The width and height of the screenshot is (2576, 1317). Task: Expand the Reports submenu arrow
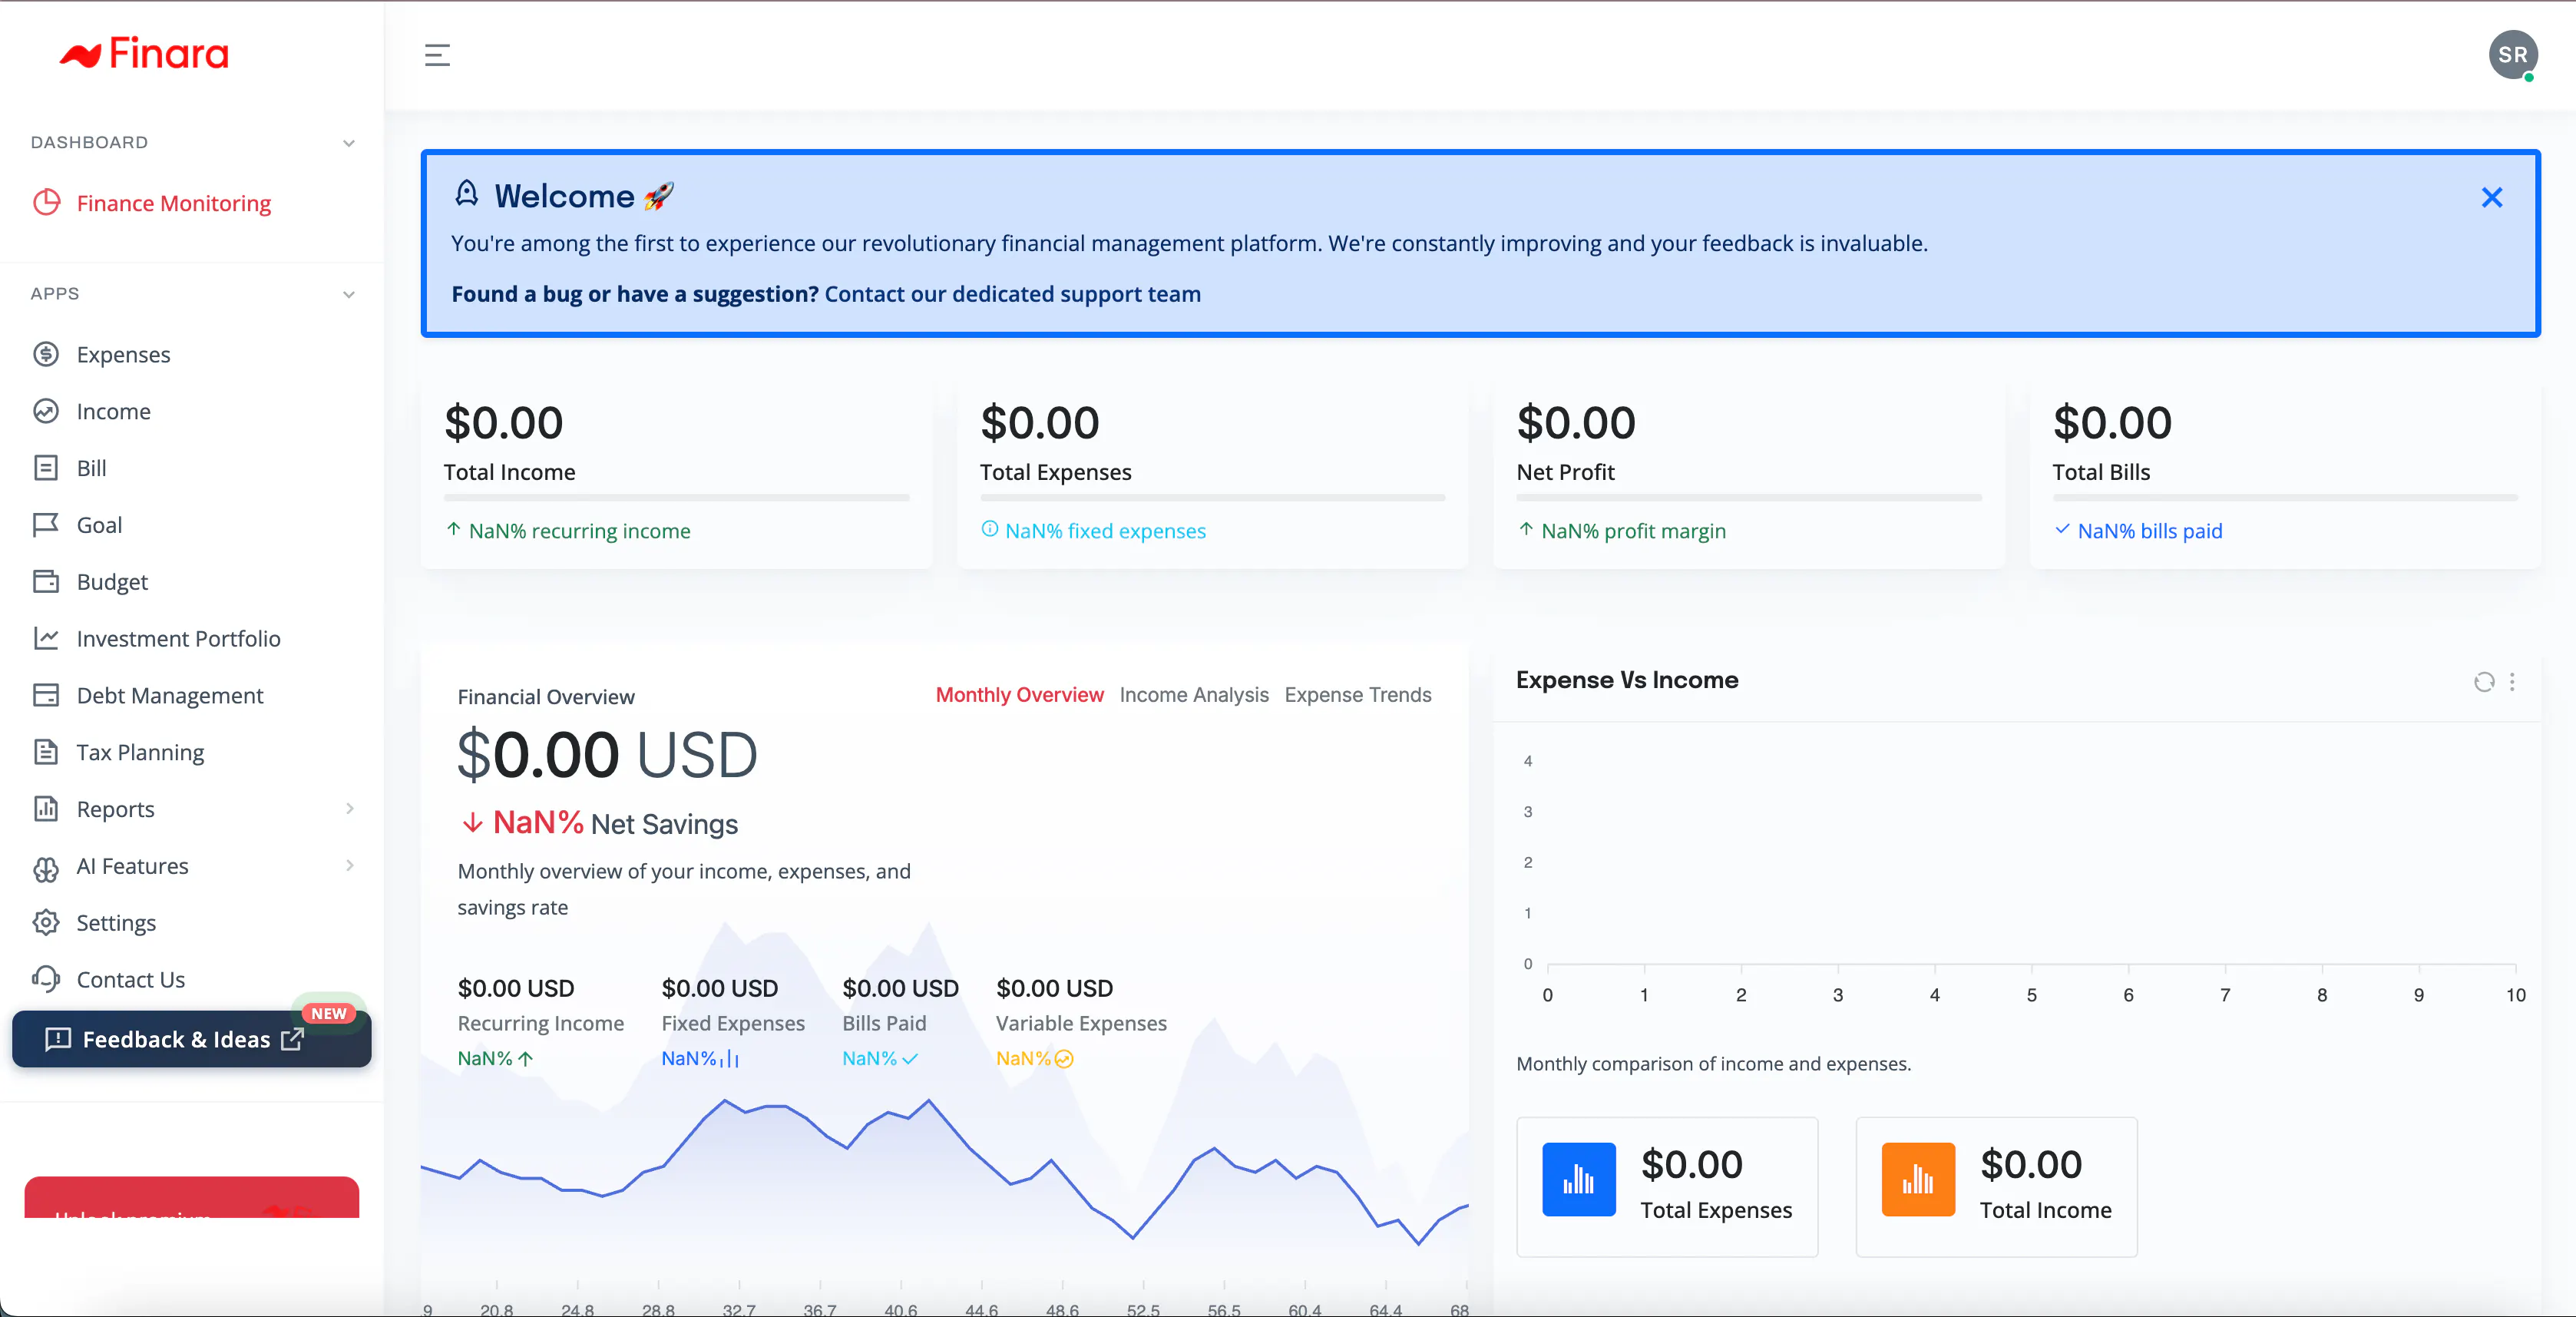point(350,808)
